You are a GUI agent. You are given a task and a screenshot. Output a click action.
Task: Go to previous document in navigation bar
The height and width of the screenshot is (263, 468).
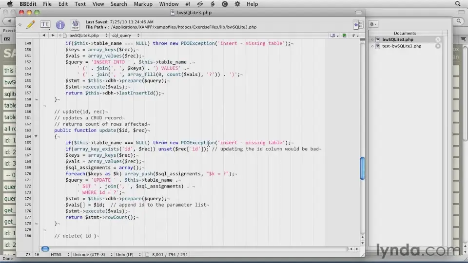44,35
